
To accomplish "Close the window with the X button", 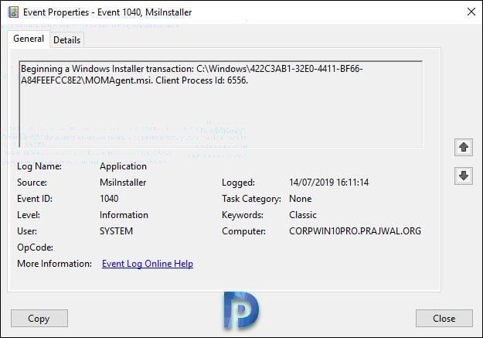I will pyautogui.click(x=471, y=12).
